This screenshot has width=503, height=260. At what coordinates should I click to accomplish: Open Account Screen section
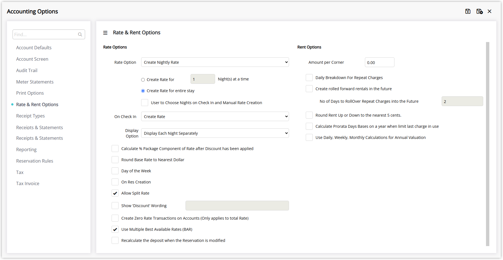32,59
